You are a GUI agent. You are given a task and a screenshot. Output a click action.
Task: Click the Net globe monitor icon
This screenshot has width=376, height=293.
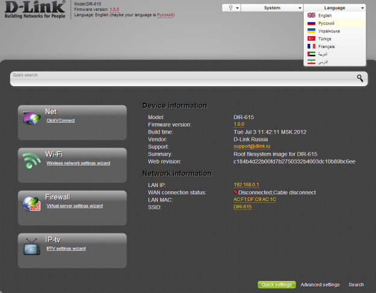point(32,118)
